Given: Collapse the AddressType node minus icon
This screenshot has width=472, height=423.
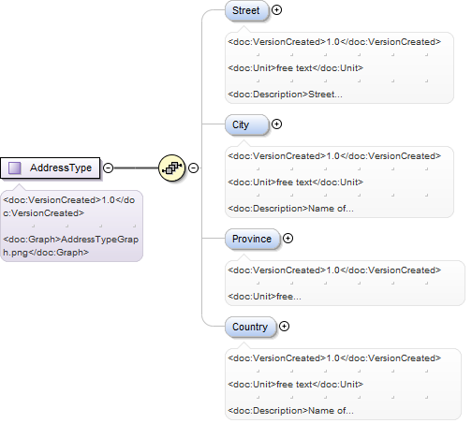Looking at the screenshot, I should click(x=108, y=168).
